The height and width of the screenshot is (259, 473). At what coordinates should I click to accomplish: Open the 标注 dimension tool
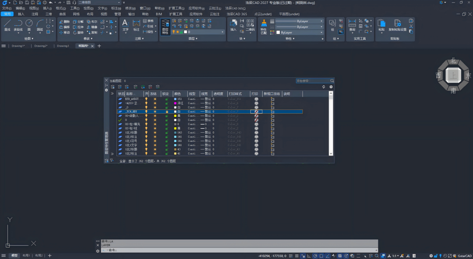coord(136,25)
